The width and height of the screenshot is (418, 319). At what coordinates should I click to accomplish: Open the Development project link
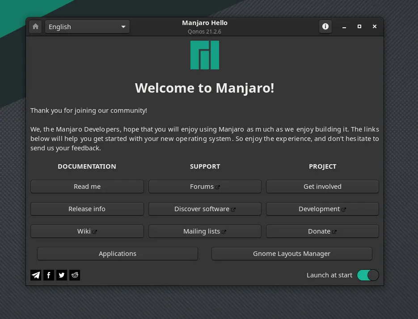(322, 209)
